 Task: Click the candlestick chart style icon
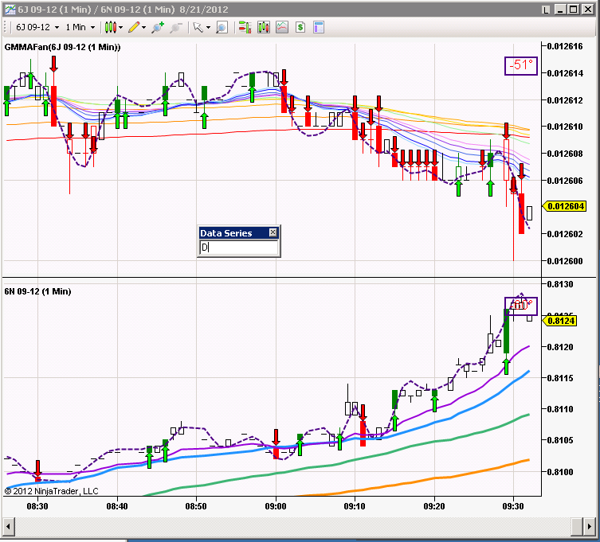[x=111, y=27]
